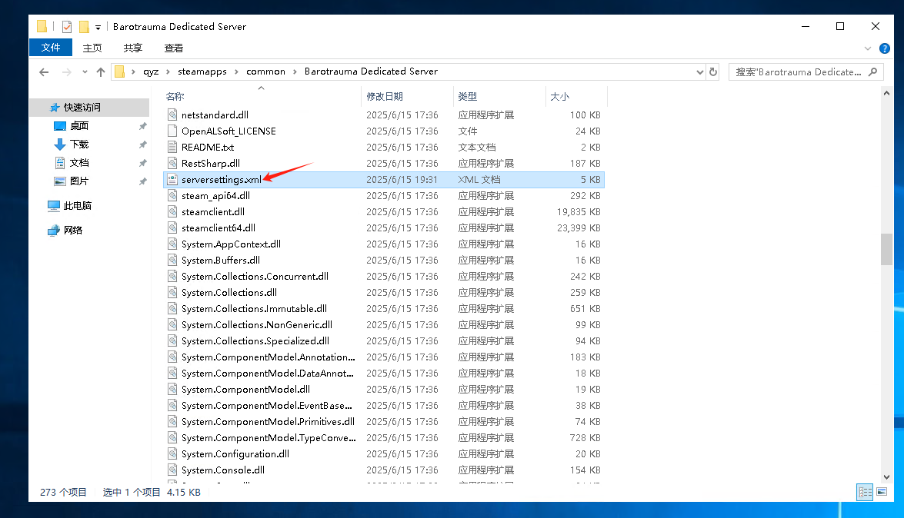Click the qyz breadcrumb segment
This screenshot has width=904, height=518.
click(x=151, y=71)
